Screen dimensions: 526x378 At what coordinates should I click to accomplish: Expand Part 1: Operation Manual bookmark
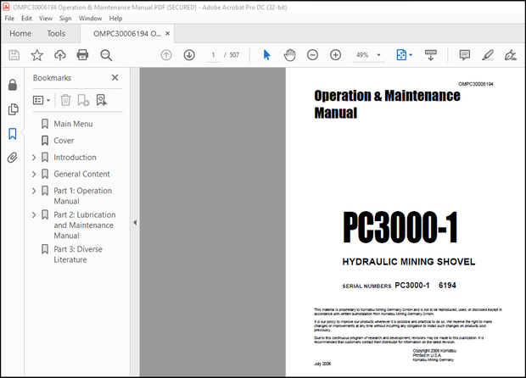[34, 192]
